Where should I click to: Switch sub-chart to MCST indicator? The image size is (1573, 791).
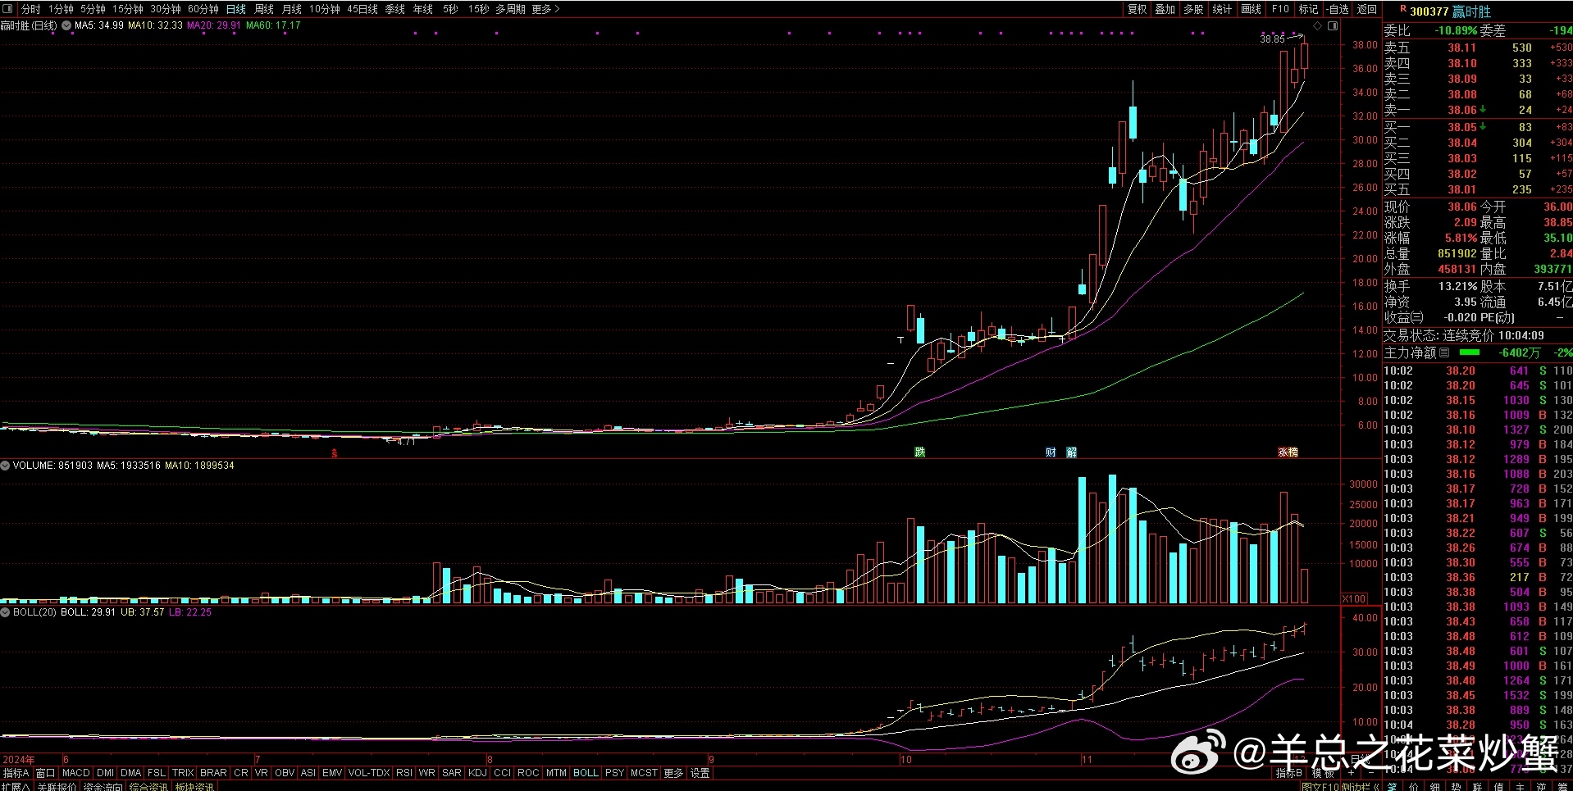click(x=644, y=773)
